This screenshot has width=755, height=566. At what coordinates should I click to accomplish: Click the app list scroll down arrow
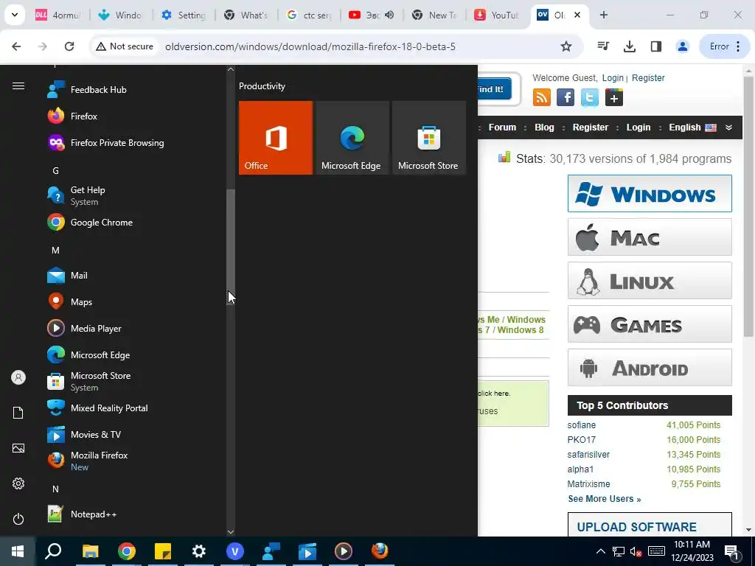[x=231, y=532]
